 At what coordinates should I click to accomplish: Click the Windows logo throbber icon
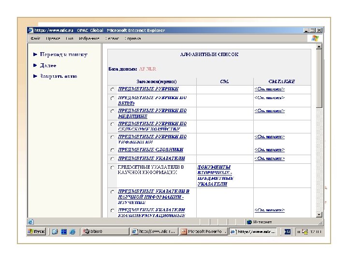[x=315, y=38]
